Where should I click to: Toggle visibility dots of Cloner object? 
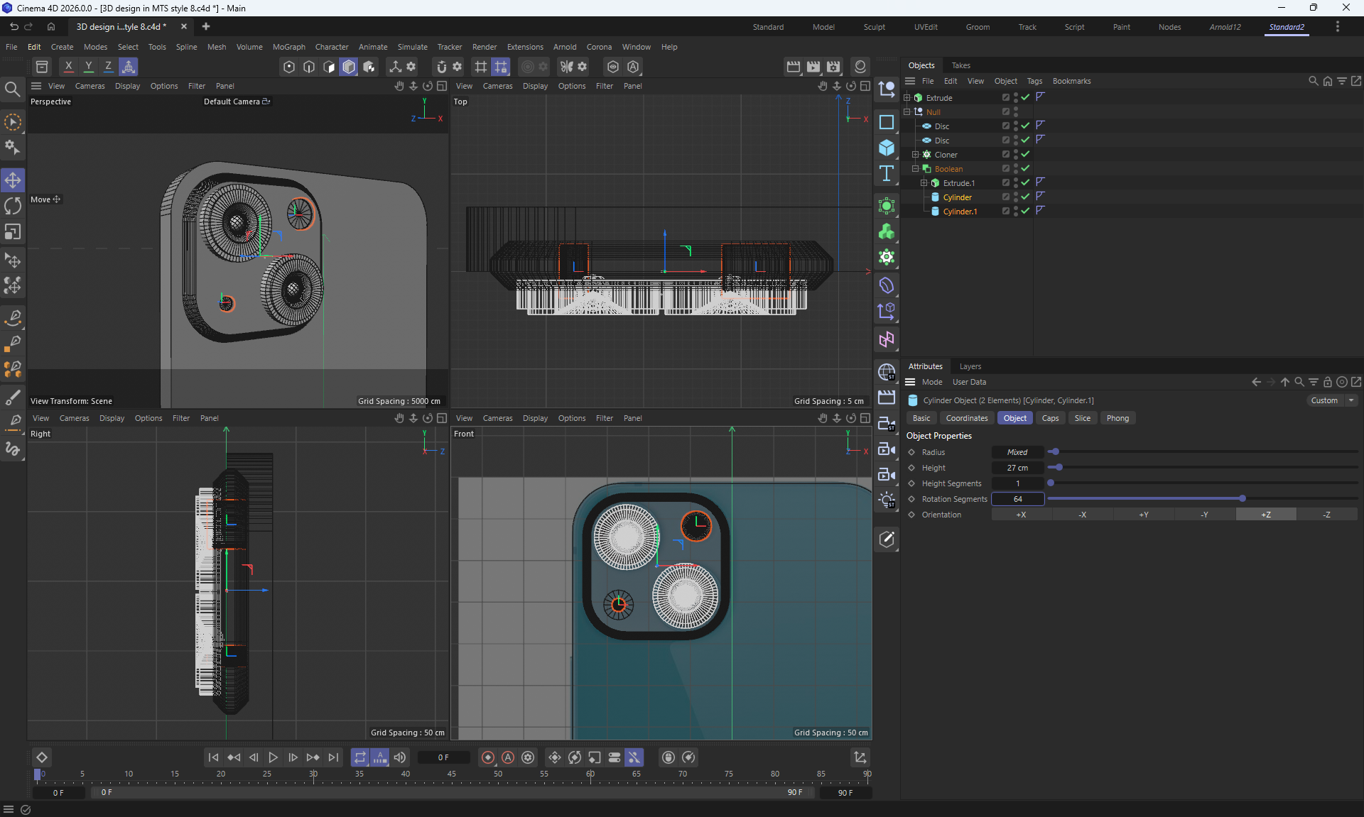click(x=1016, y=154)
